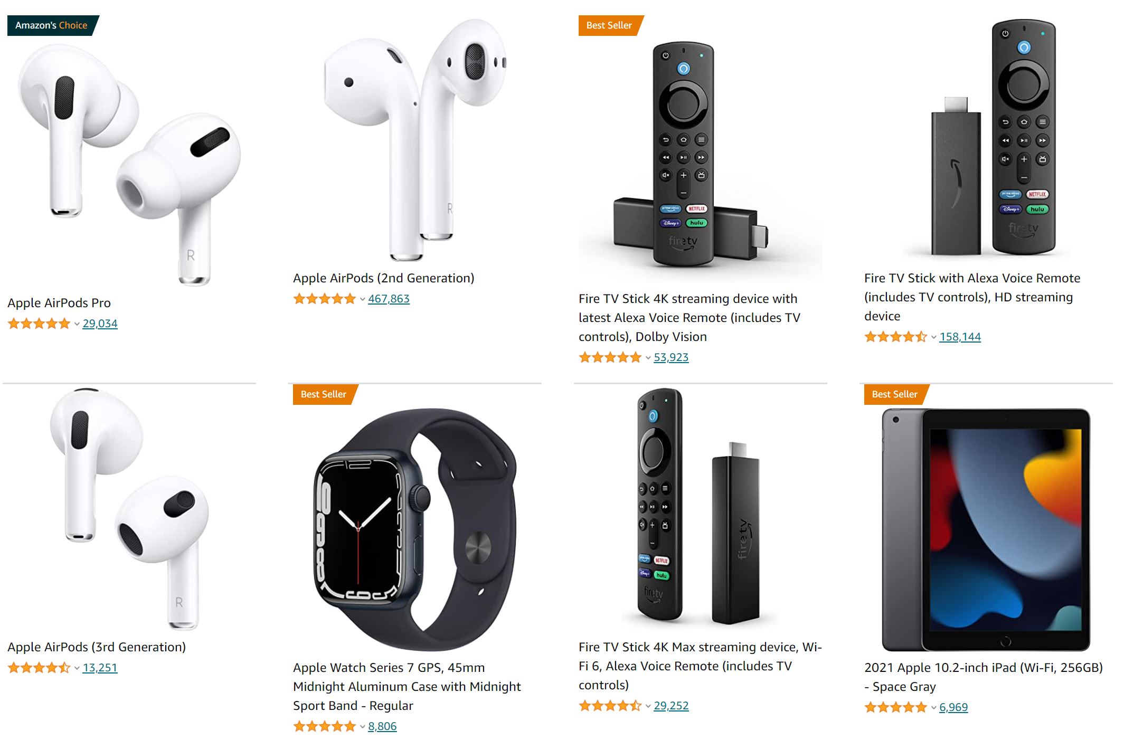The image size is (1143, 740).
Task: Open the 6,969 ratings link for iPad
Action: [x=953, y=707]
